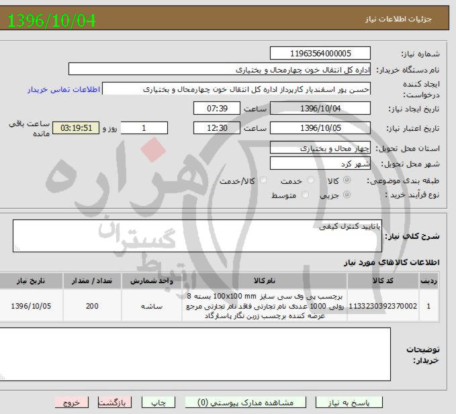Click remaining time field 03:19:51

(x=76, y=128)
